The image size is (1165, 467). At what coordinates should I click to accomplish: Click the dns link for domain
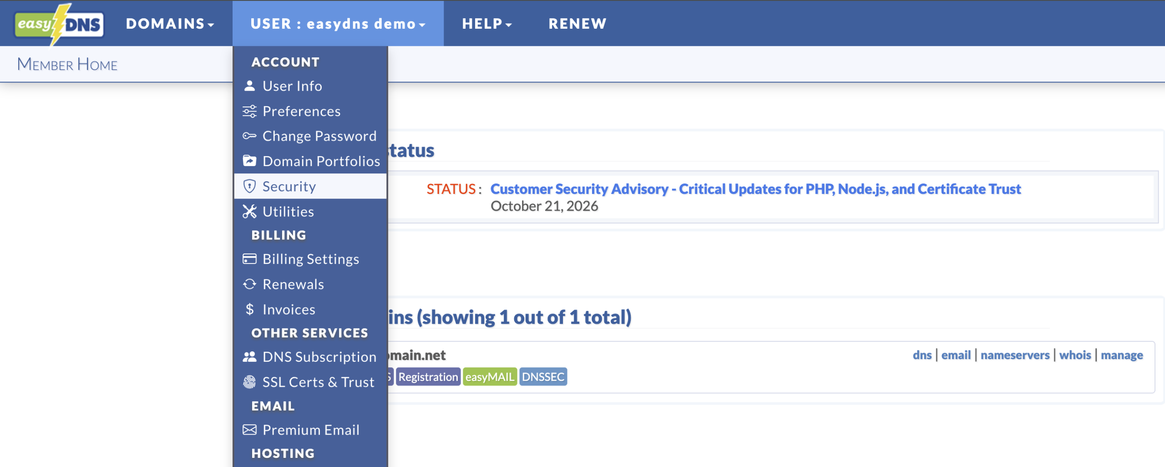coord(922,355)
